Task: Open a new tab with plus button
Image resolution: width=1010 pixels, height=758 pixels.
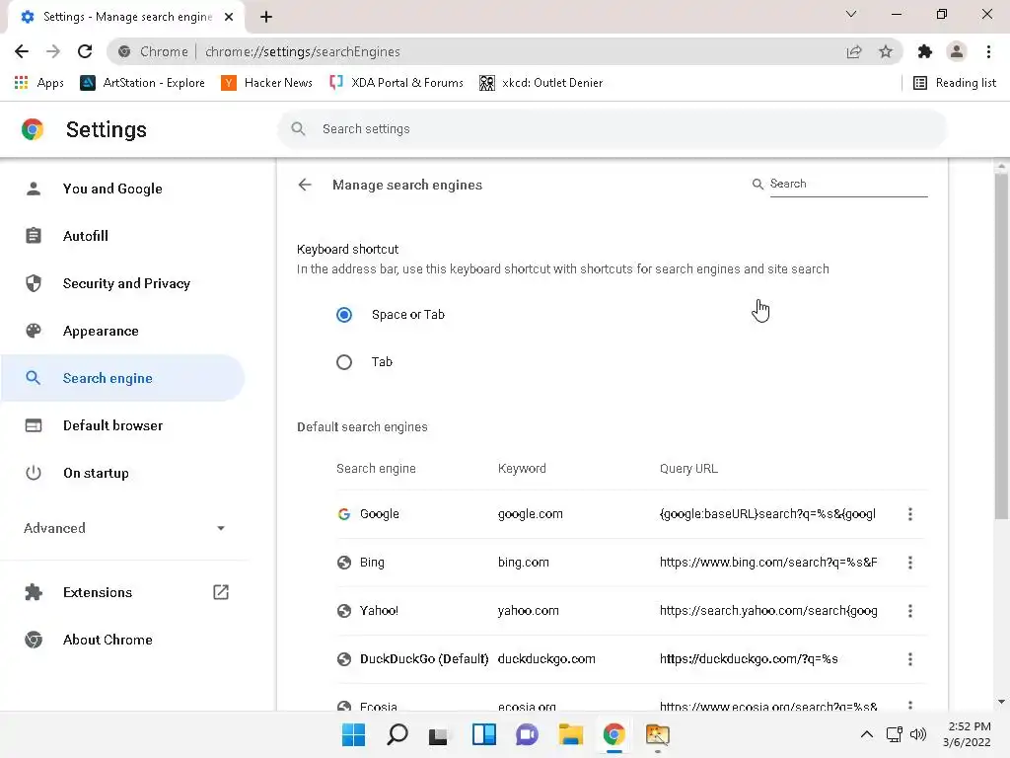Action: coord(266,17)
